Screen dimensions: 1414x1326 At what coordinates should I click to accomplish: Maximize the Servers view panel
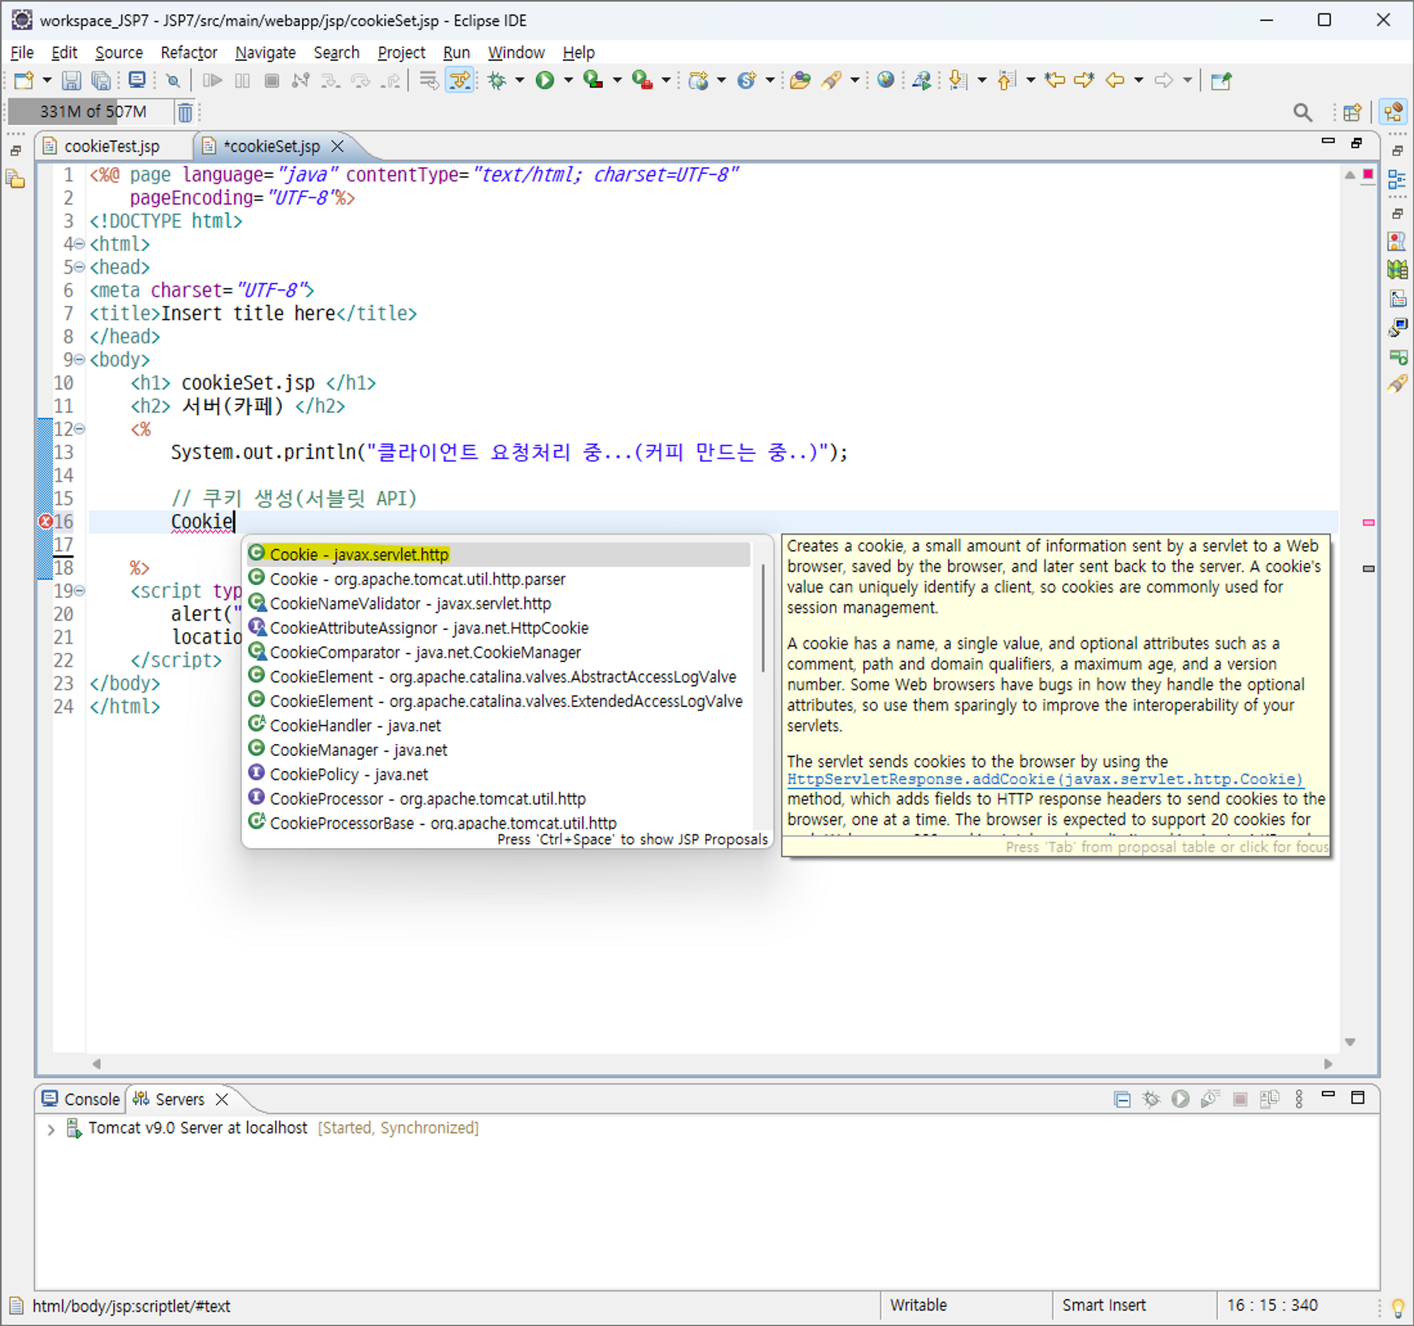[x=1357, y=1098]
